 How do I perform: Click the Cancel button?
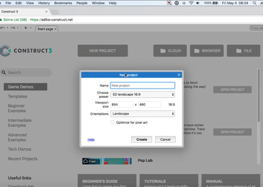coord(165,139)
